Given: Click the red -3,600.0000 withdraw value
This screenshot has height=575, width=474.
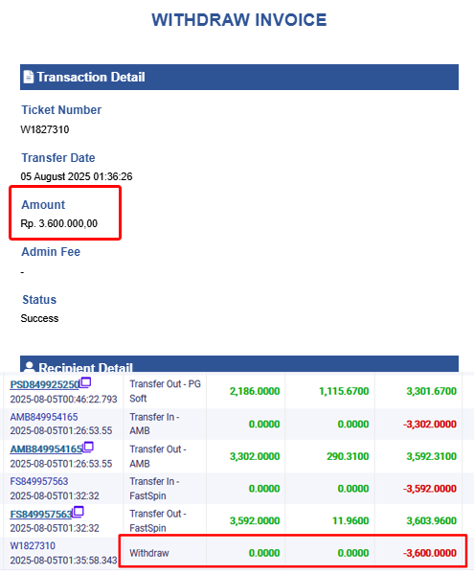Looking at the screenshot, I should pyautogui.click(x=430, y=553).
